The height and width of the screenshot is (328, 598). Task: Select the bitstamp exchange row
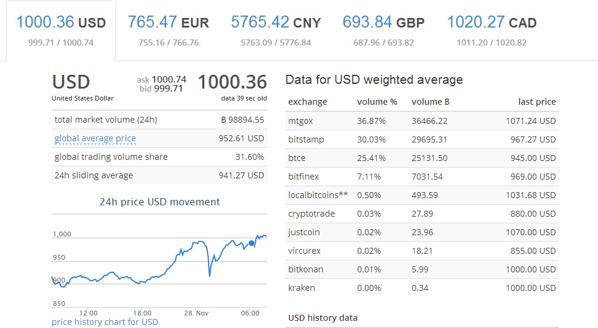422,139
